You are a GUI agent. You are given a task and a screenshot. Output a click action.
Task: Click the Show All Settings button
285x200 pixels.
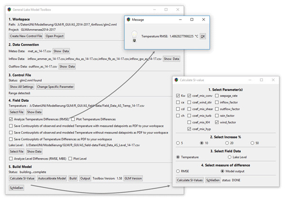coord(21,87)
